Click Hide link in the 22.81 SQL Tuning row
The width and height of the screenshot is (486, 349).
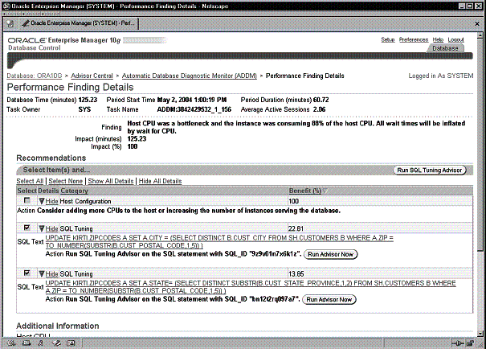coord(51,228)
